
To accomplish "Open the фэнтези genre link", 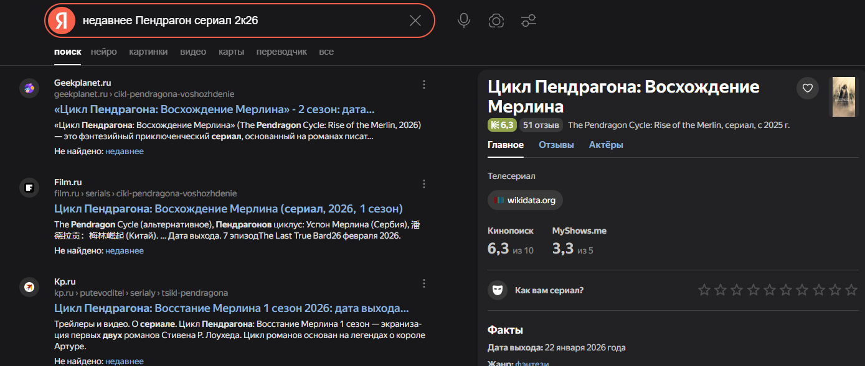I will [532, 363].
